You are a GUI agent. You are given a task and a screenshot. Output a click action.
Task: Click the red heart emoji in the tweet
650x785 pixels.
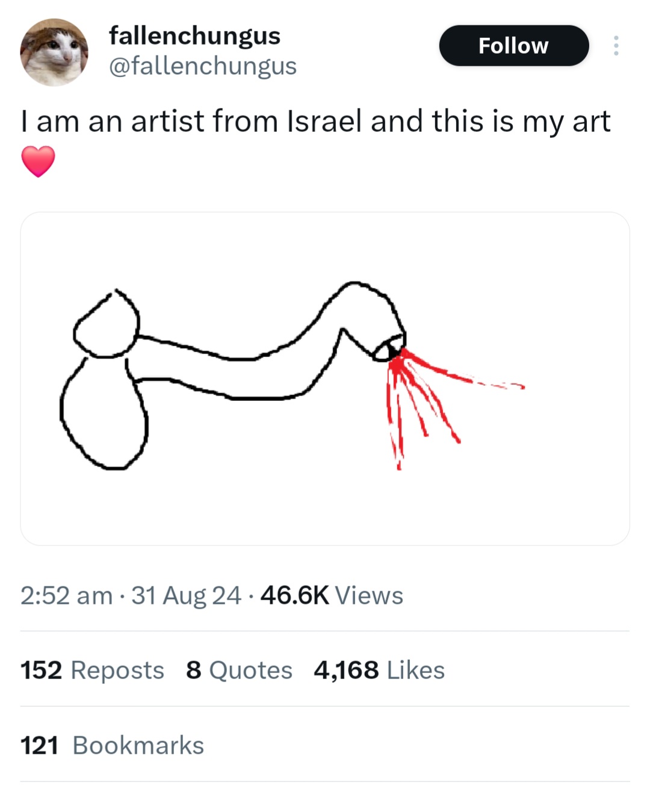39,161
